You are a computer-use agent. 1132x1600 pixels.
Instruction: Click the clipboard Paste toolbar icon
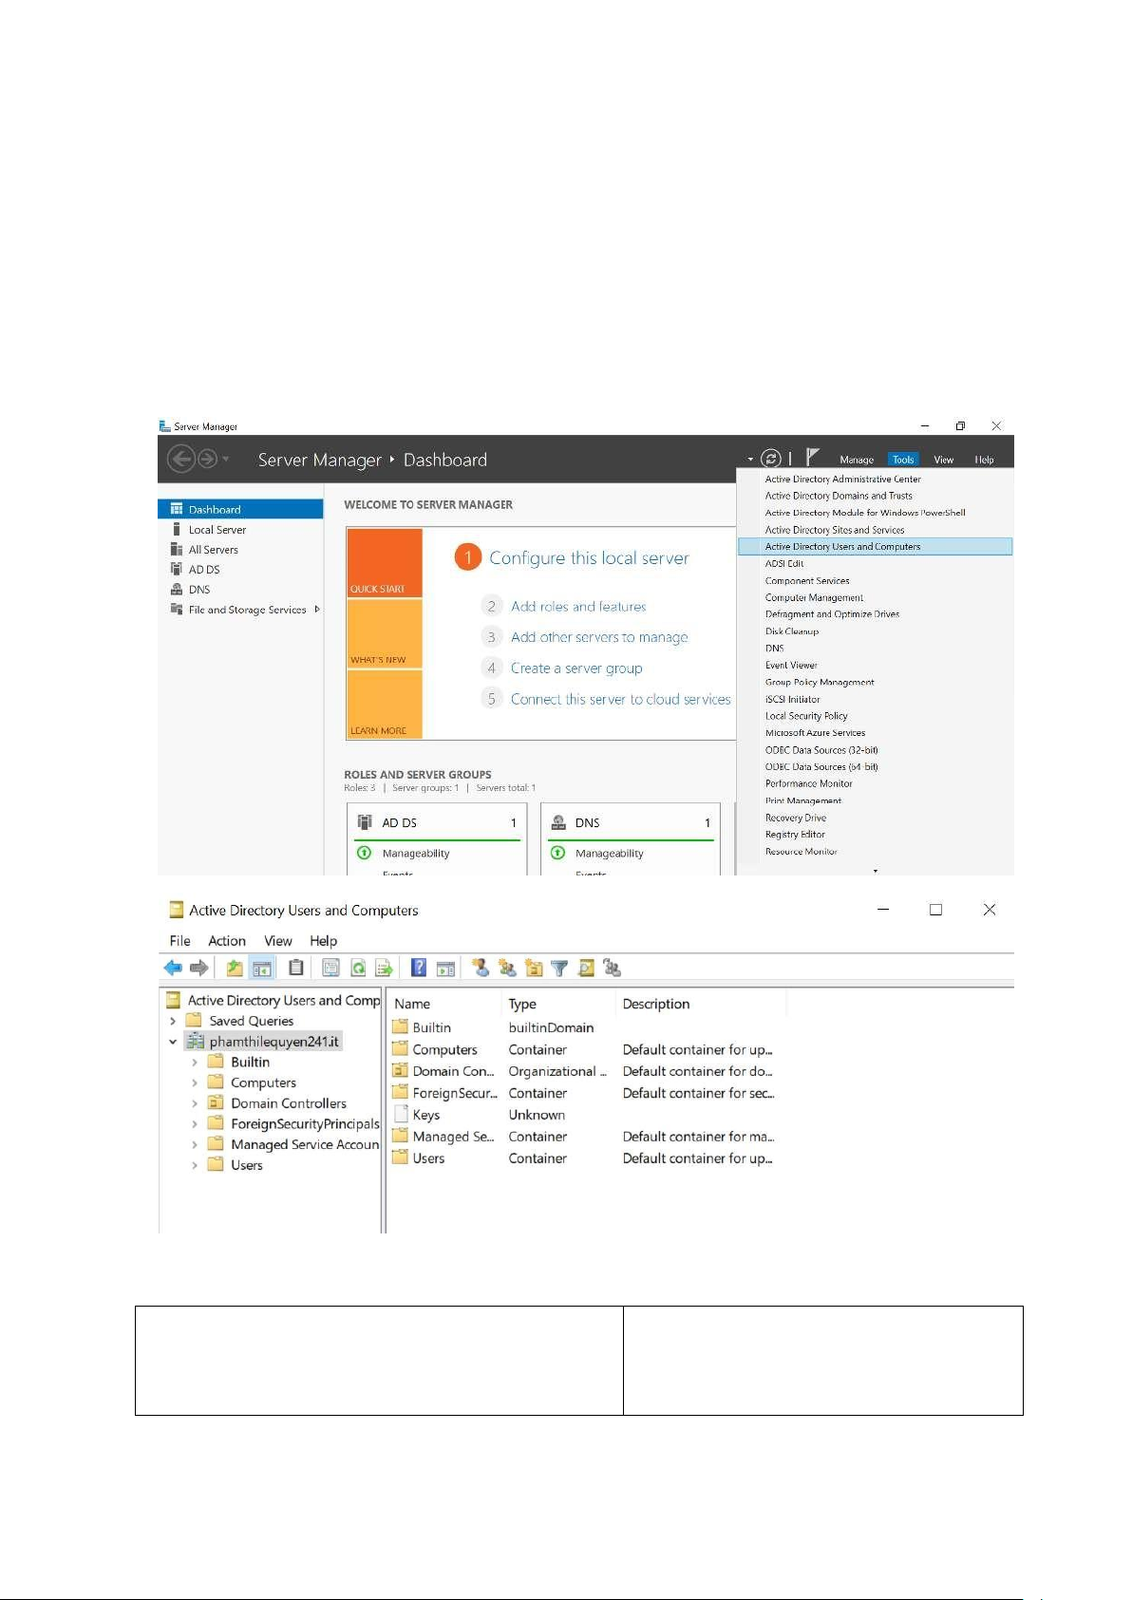click(296, 968)
